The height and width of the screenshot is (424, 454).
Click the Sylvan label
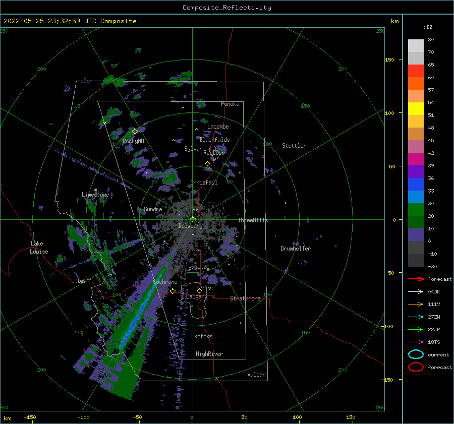pos(193,149)
